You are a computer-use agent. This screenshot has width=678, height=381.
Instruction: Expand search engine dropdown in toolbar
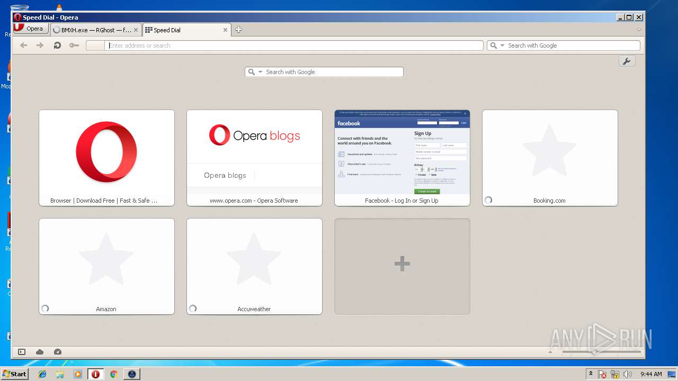coord(502,46)
